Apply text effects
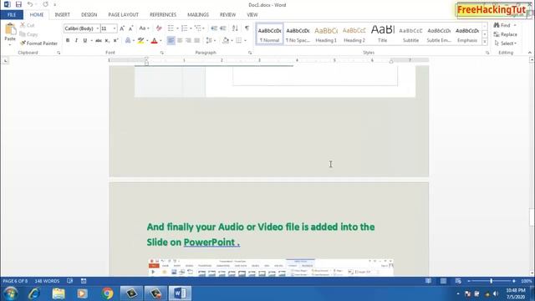This screenshot has height=301, width=535. pos(128,40)
